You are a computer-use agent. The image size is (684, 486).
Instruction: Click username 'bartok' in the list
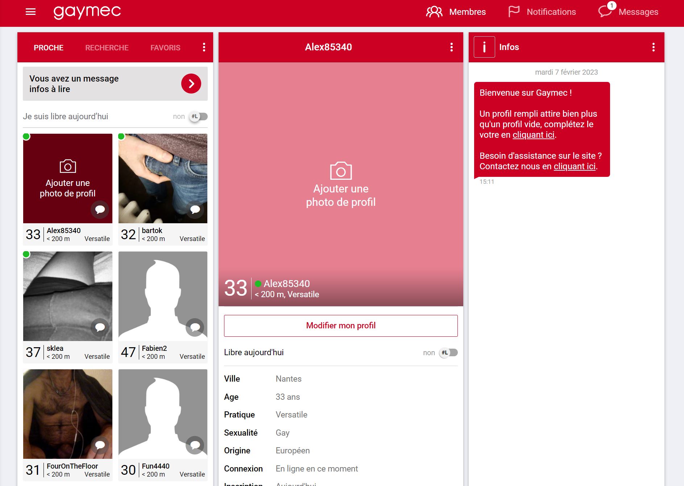pyautogui.click(x=152, y=230)
